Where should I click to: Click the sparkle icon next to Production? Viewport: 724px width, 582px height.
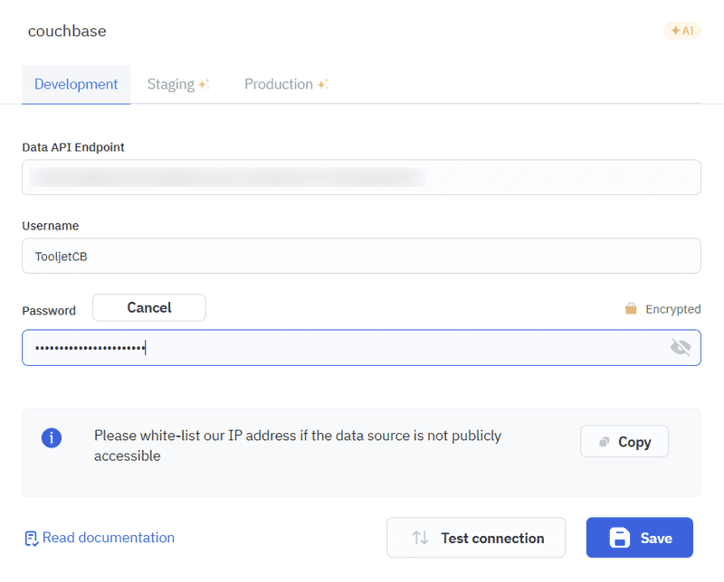[x=320, y=82]
